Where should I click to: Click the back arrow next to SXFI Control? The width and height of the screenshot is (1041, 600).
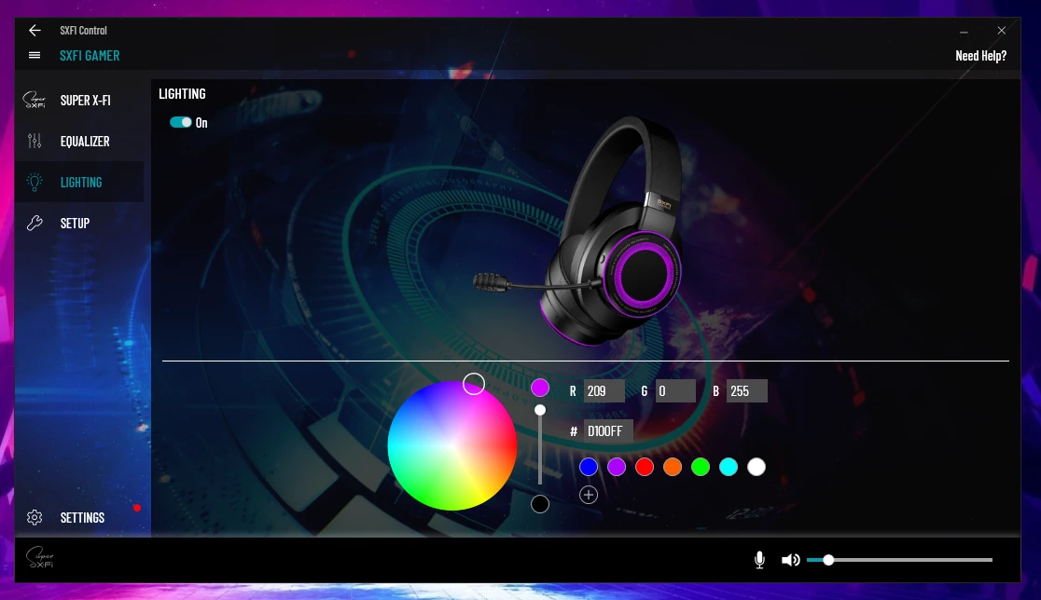tap(35, 31)
